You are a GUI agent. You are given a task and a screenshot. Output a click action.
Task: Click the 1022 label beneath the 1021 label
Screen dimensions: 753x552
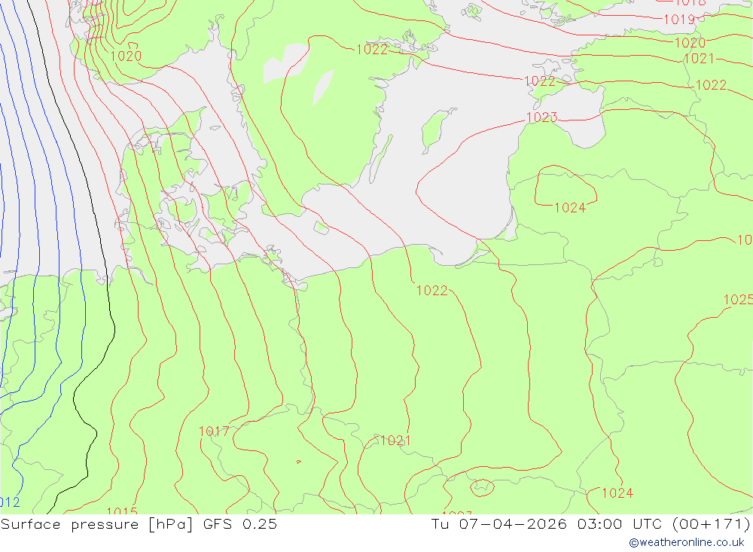(x=712, y=85)
